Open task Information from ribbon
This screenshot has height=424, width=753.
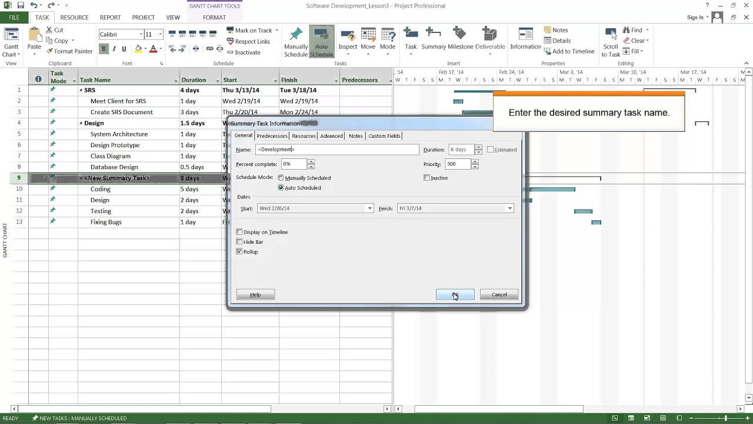point(525,39)
